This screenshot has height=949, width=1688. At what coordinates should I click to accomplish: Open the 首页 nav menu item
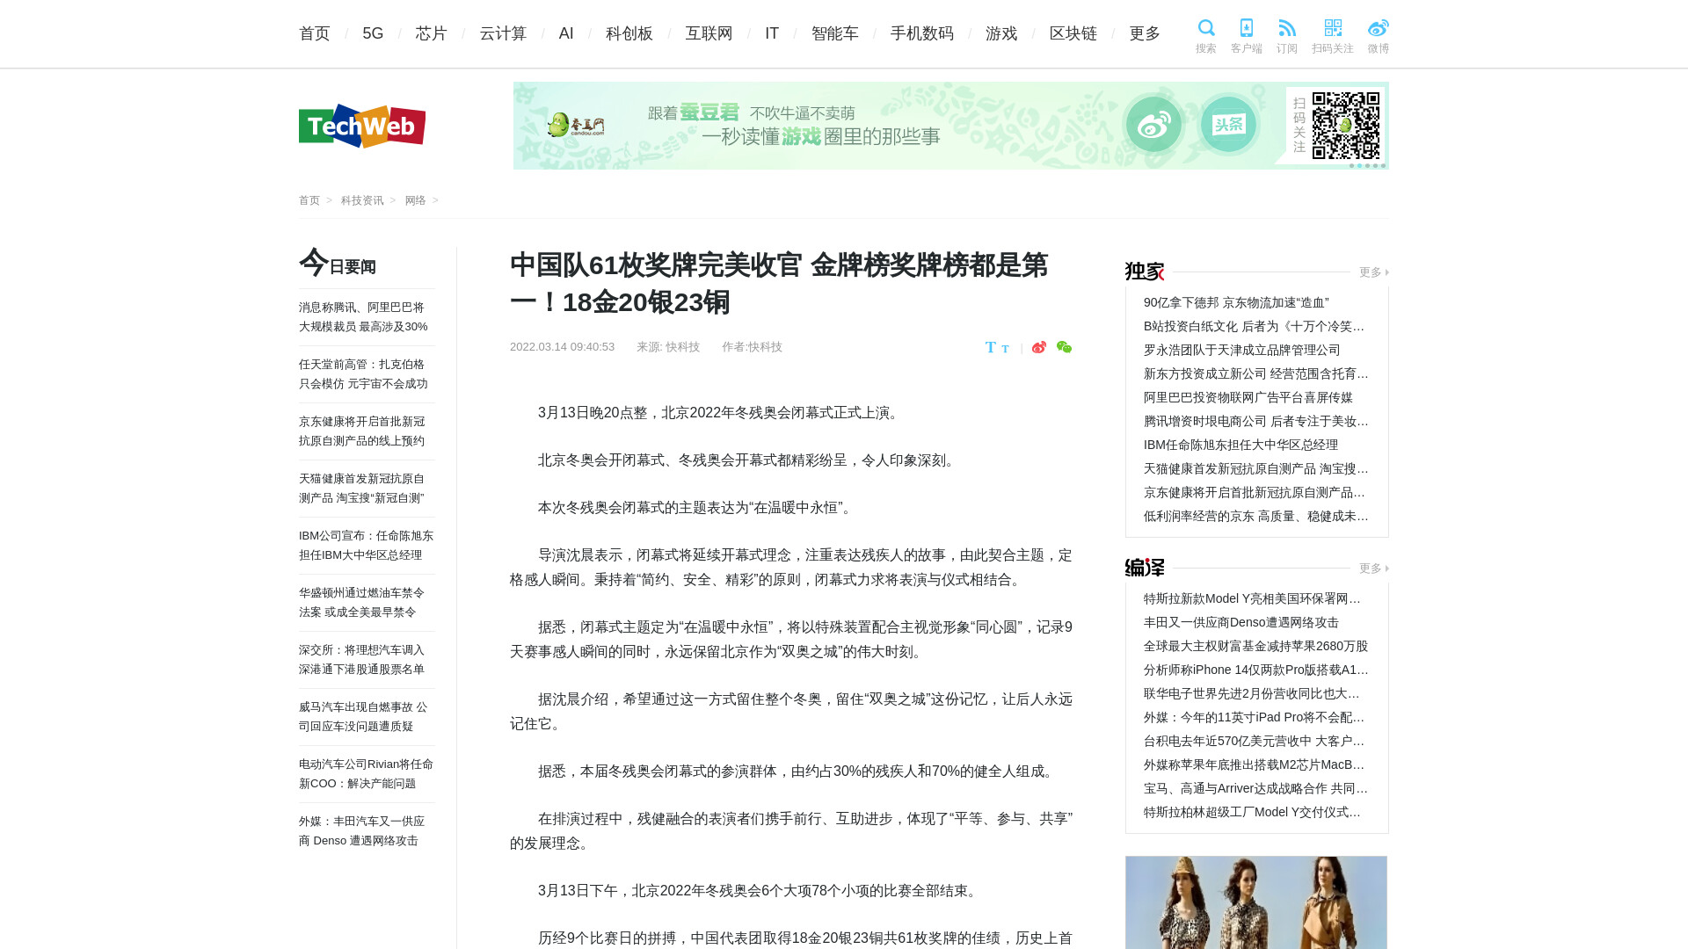[x=315, y=33]
